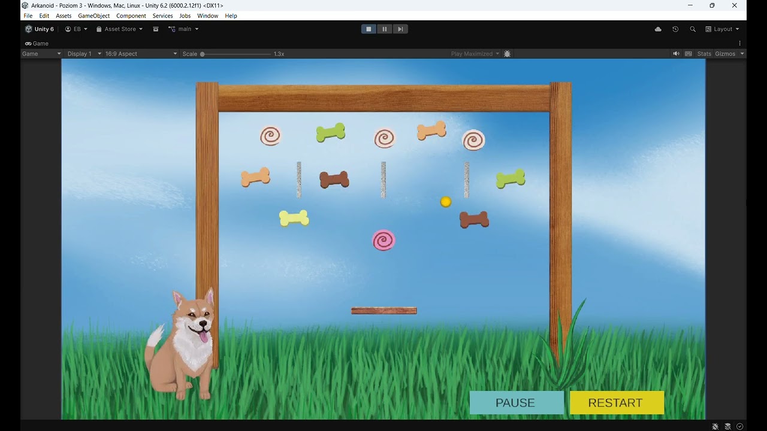Open the Unity Cloud icon

(658, 29)
